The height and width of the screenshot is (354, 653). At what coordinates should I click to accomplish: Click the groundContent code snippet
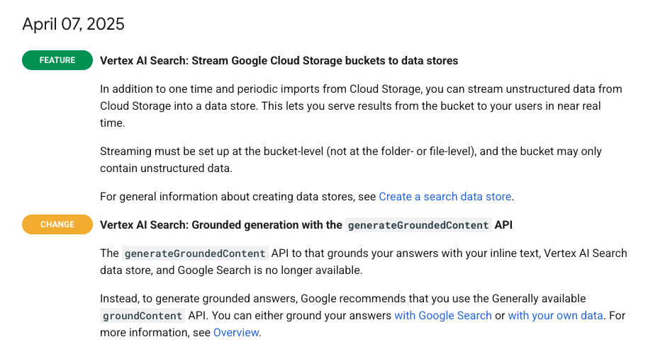coord(143,316)
